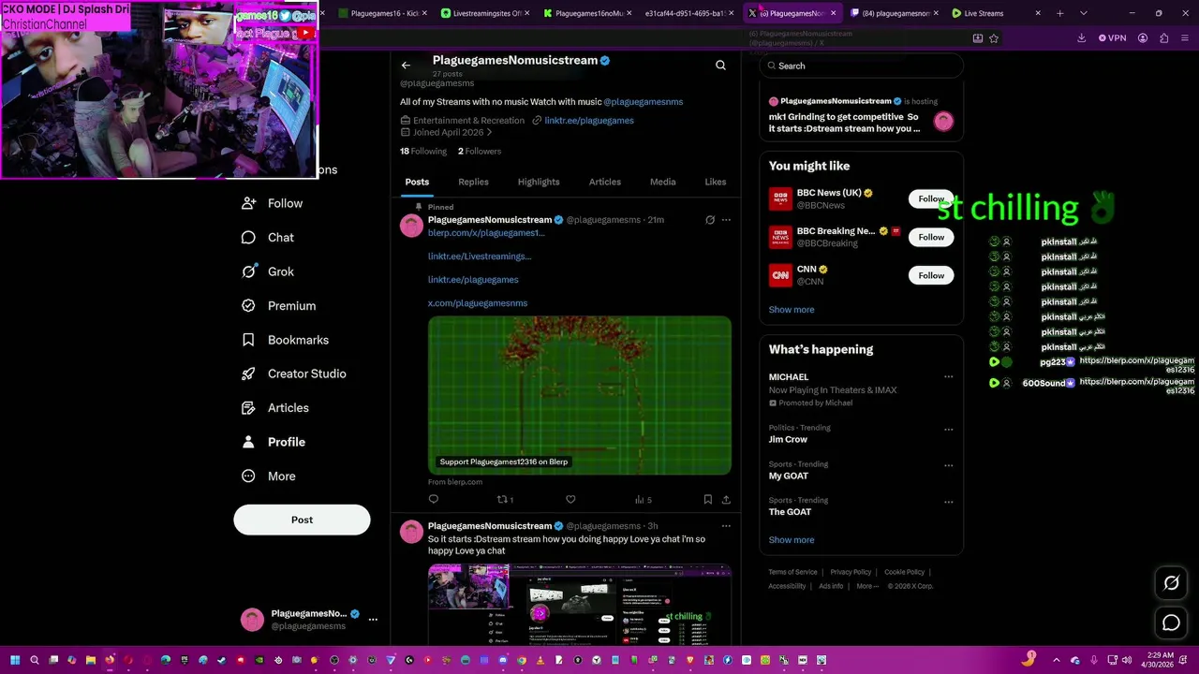Image resolution: width=1199 pixels, height=674 pixels.
Task: Bookmark the pinned post
Action: [708, 500]
